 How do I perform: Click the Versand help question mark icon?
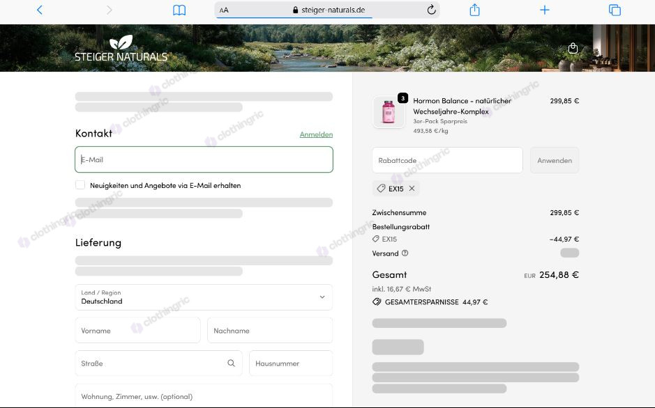(405, 253)
